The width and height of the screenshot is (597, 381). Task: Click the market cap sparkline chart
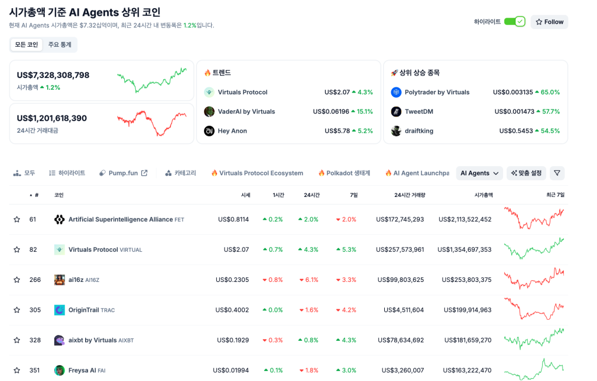[x=152, y=80]
